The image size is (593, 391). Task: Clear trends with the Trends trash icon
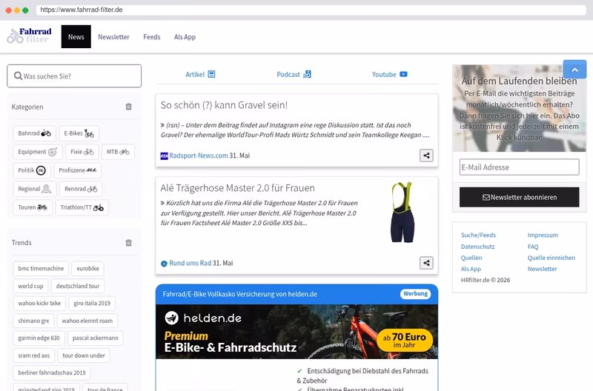pos(128,243)
